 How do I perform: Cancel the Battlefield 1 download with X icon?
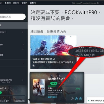pos(81,99)
